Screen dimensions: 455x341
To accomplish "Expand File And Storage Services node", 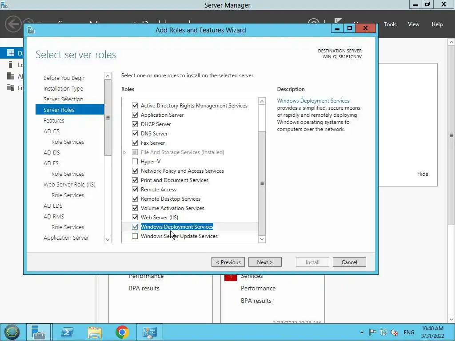I will coord(125,152).
